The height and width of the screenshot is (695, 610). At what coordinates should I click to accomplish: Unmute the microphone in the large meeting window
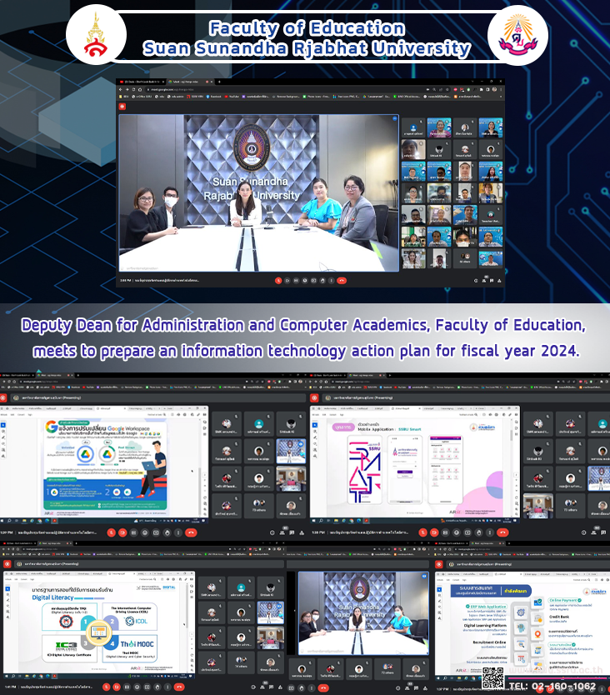pyautogui.click(x=277, y=281)
